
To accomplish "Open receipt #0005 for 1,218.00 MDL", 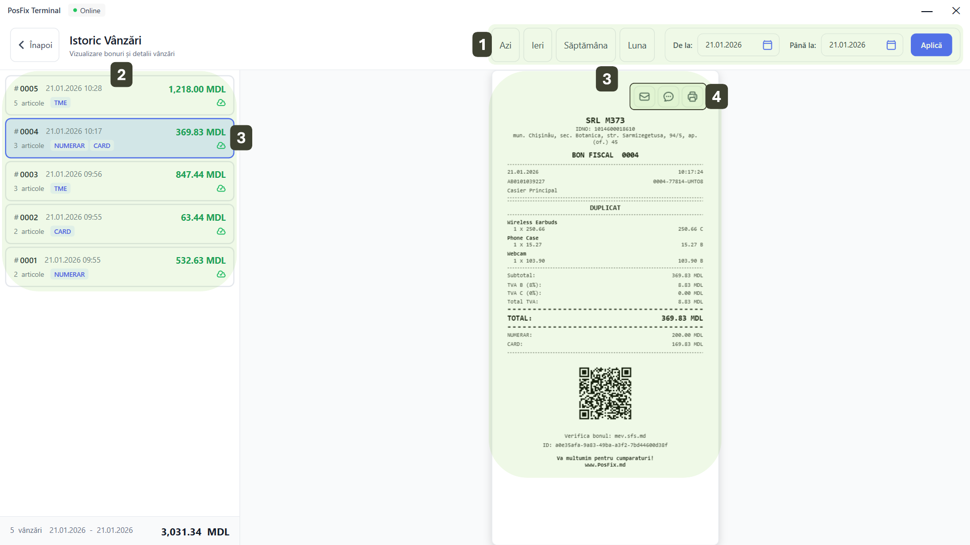I will click(x=119, y=95).
